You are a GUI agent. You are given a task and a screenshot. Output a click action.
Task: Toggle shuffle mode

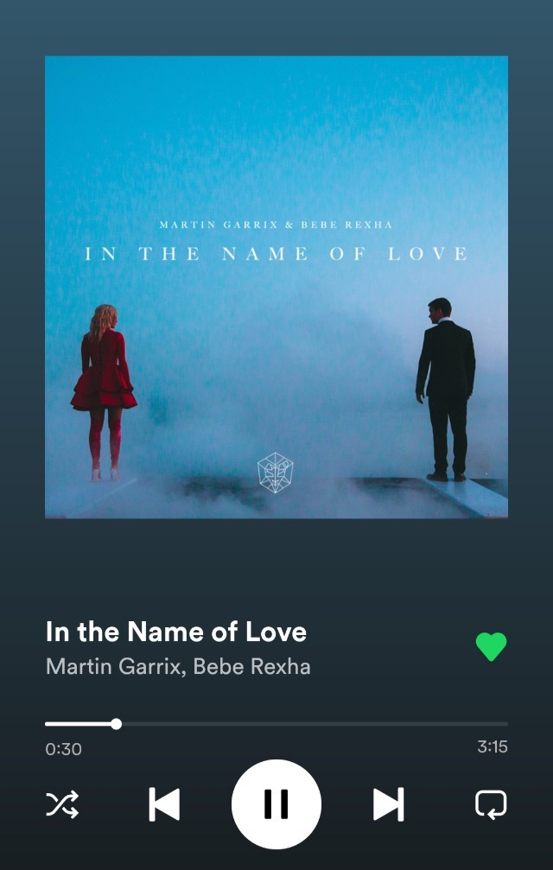tap(62, 804)
